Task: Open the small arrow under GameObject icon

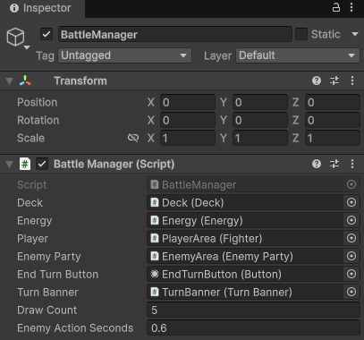Action: 27,47
